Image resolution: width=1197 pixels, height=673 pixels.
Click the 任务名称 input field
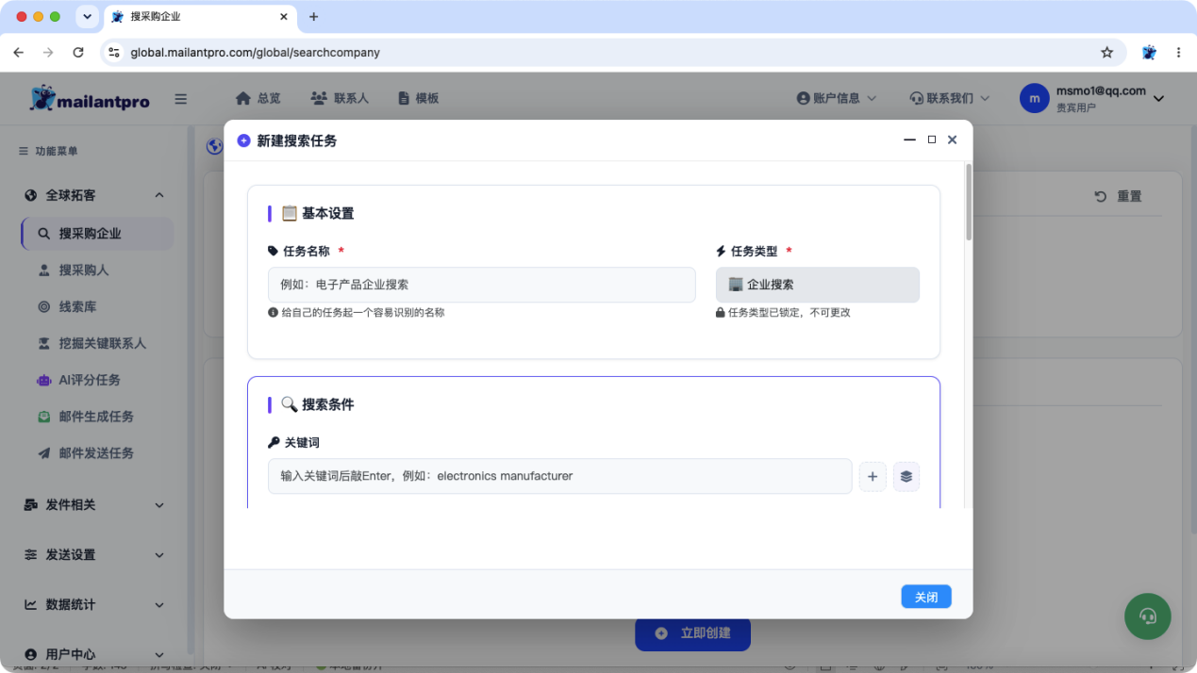tap(482, 285)
